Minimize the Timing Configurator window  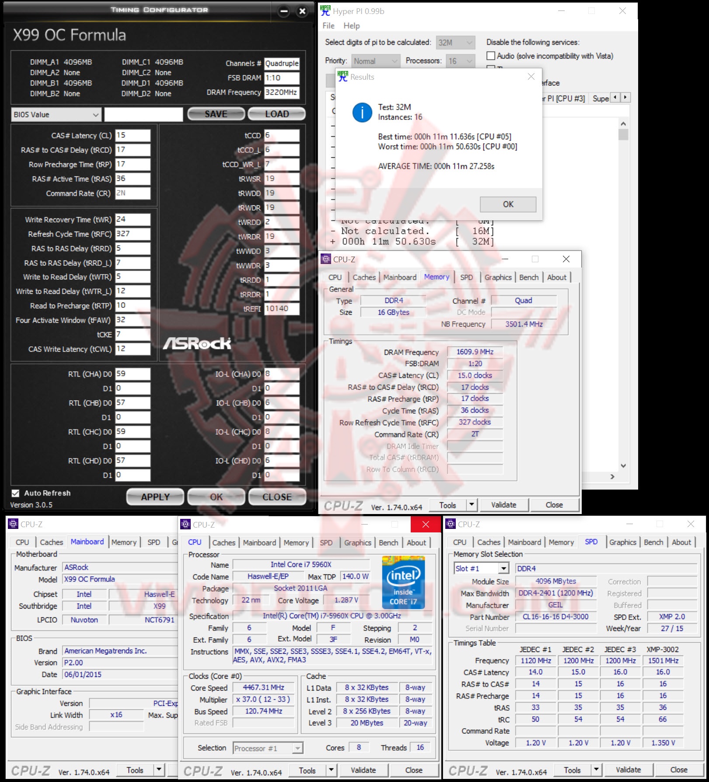[x=284, y=11]
